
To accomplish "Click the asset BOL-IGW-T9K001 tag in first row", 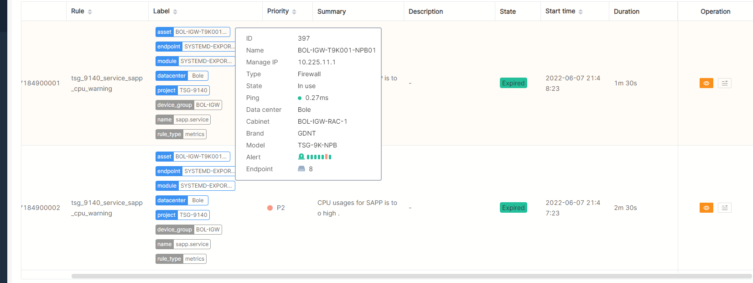I will 192,32.
